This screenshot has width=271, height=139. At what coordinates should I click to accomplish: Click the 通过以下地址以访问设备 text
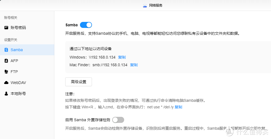91,49
